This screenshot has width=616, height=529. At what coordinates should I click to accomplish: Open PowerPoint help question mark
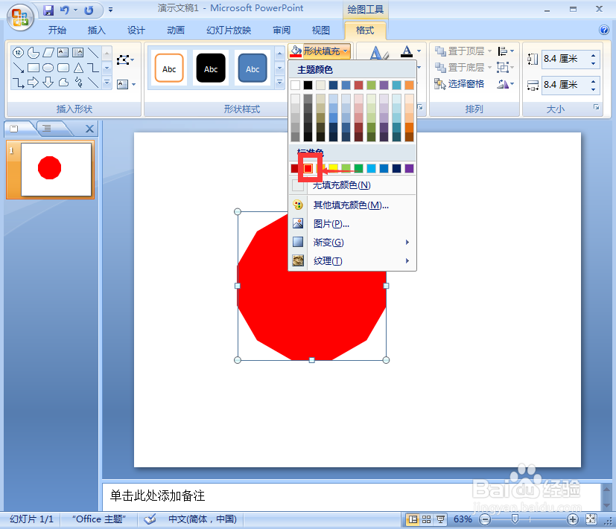[604, 30]
